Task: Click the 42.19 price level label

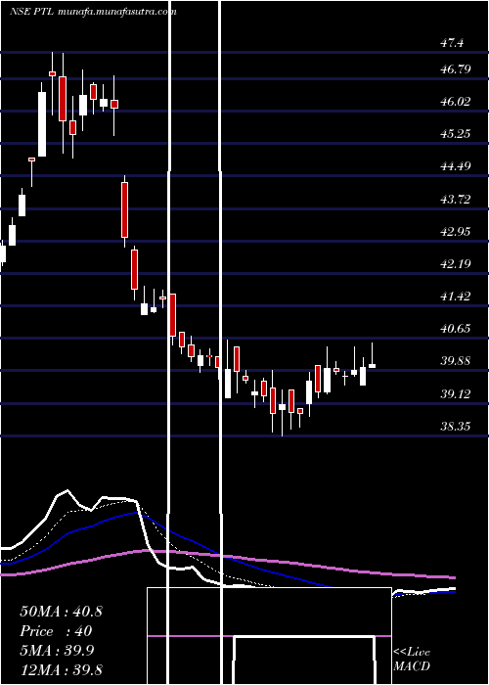Action: [456, 263]
